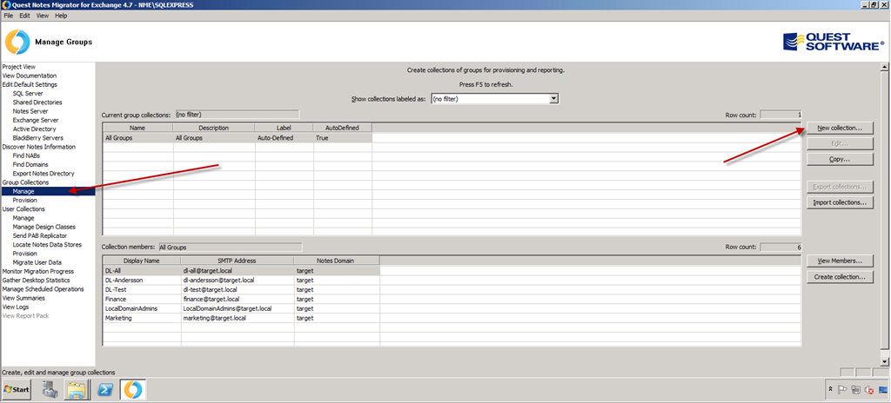Select Exchange Server in sidebar
Image resolution: width=891 pixels, height=403 pixels.
[x=35, y=121]
